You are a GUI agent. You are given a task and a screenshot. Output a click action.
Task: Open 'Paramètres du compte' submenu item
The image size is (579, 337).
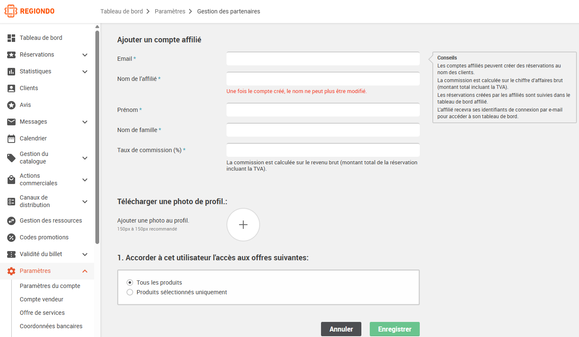pos(50,286)
